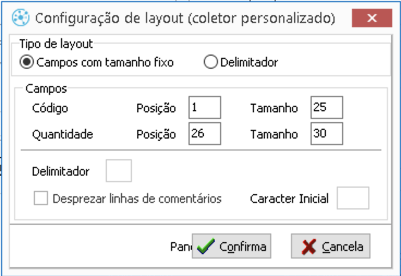The width and height of the screenshot is (401, 276).
Task: Select the 'Campos com tamanho fixo' radio button
Action: point(27,62)
